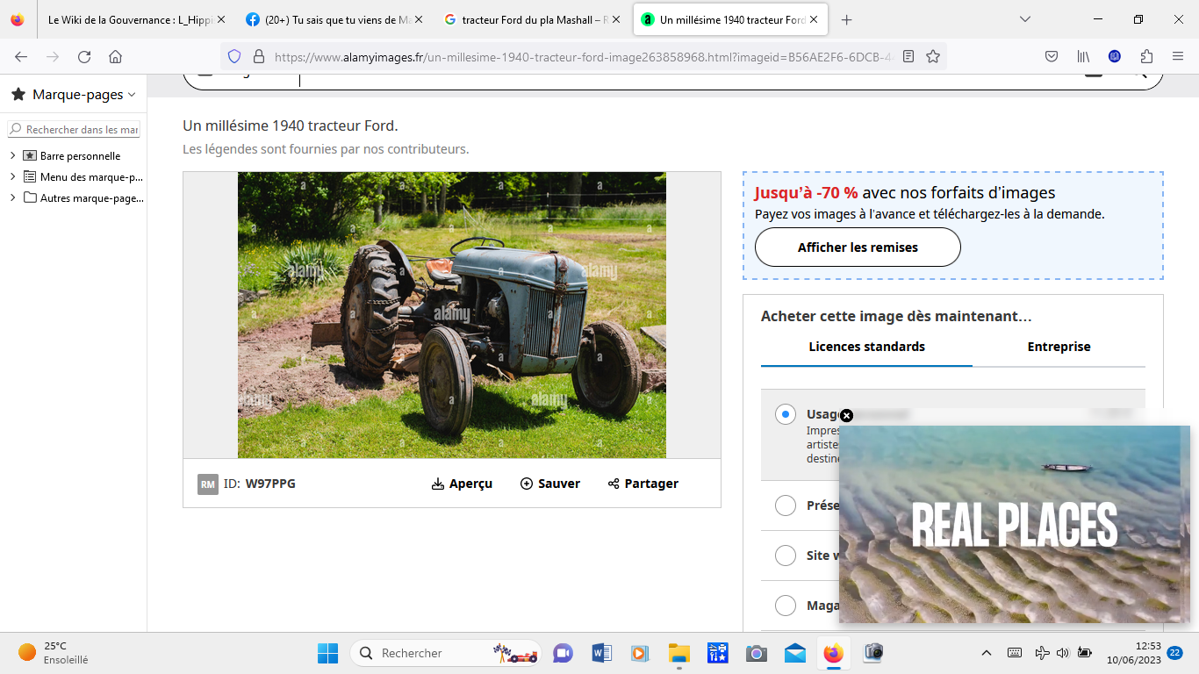
Task: Open the Firefox hamburger application menu
Action: pyautogui.click(x=1178, y=56)
